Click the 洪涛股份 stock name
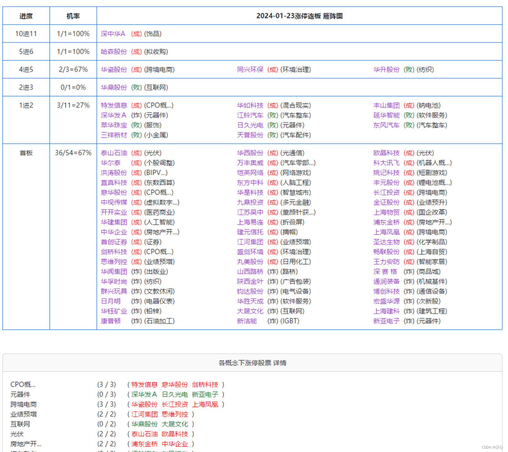Viewport: 508px width, 452px height. (114, 173)
